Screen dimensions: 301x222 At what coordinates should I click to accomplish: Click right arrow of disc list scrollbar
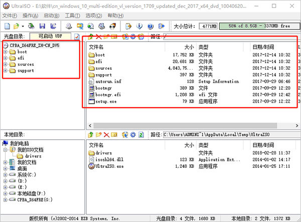pyautogui.click(x=297, y=126)
